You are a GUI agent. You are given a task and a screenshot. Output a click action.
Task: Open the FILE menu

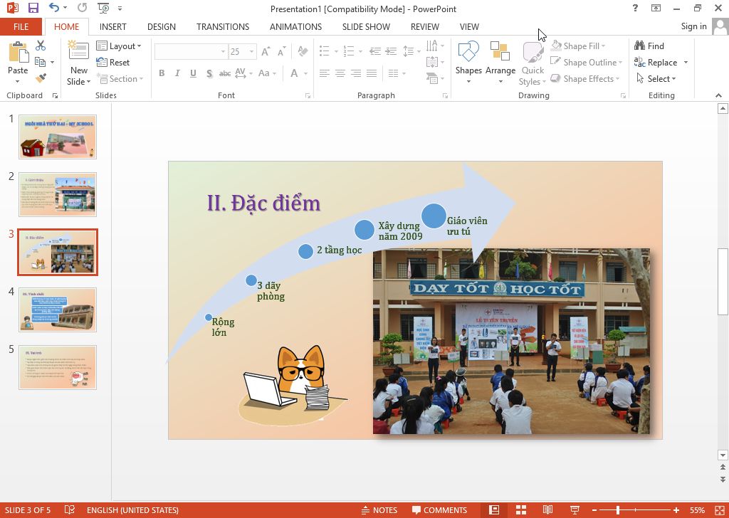coord(21,26)
